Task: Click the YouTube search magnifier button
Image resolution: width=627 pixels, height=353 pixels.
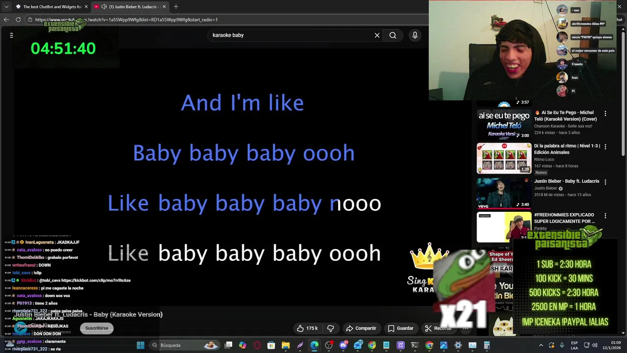Action: pos(393,35)
